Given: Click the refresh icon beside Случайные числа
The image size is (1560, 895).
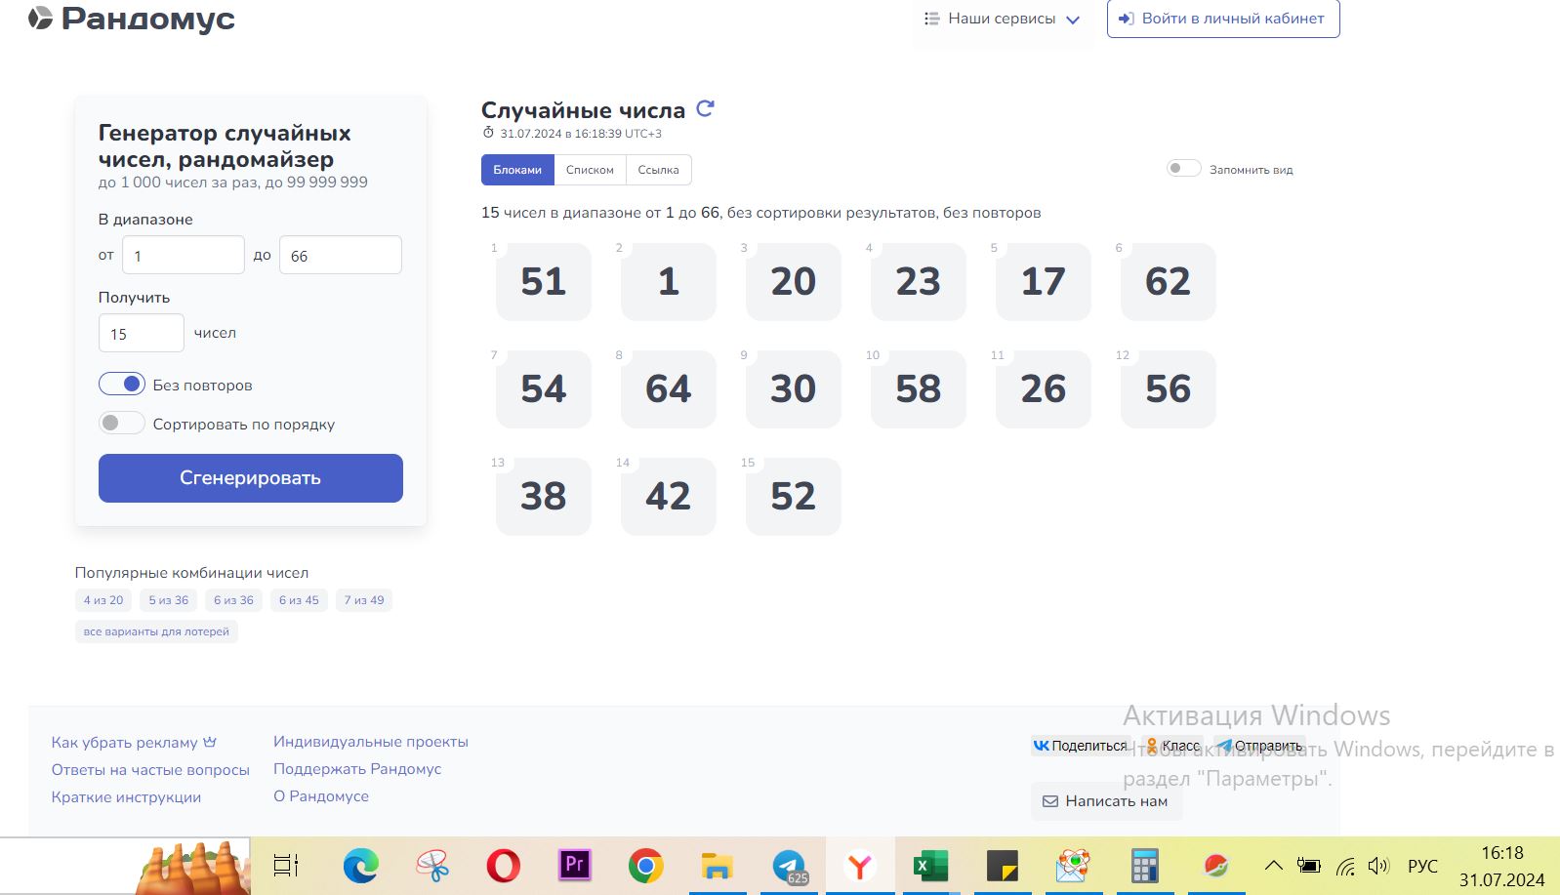Looking at the screenshot, I should pyautogui.click(x=706, y=109).
